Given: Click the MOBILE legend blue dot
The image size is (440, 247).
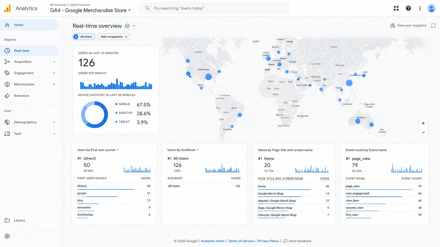Looking at the screenshot, I should coord(116,104).
